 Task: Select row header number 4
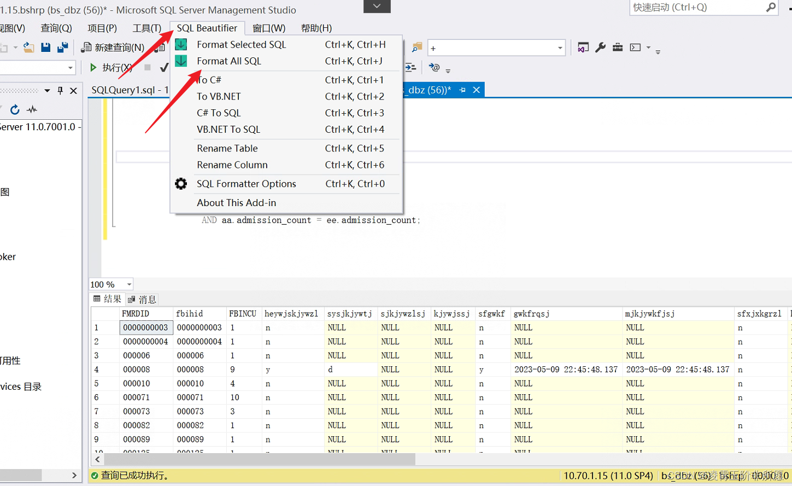pos(105,370)
